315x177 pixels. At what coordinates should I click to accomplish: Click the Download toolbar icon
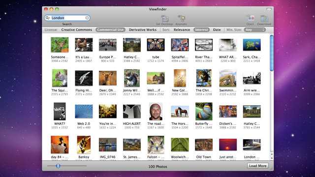tap(264, 18)
